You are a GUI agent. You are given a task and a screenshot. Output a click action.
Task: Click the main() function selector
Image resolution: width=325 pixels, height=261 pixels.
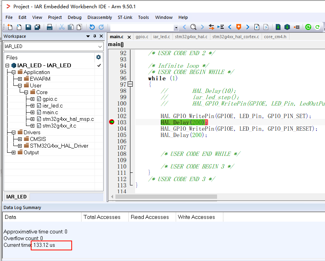tap(116, 44)
